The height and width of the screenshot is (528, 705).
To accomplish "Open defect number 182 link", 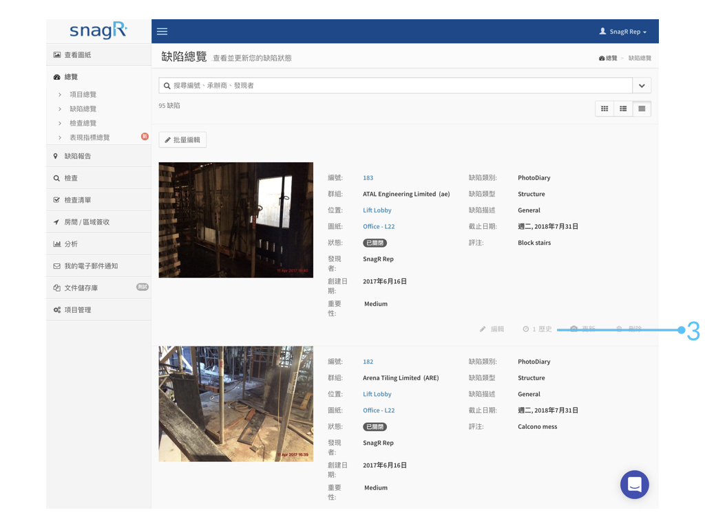I will point(368,362).
